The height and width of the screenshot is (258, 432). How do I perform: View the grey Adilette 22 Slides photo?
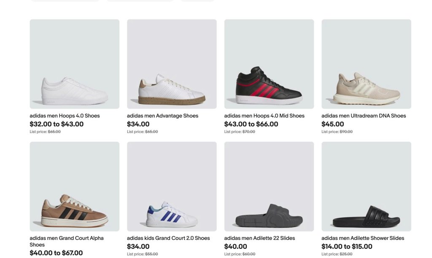269,186
